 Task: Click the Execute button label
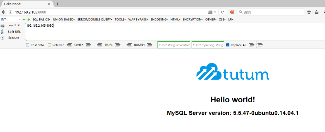(x=14, y=38)
